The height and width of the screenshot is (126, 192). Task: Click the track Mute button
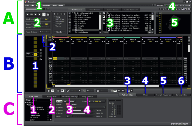(x=72, y=101)
